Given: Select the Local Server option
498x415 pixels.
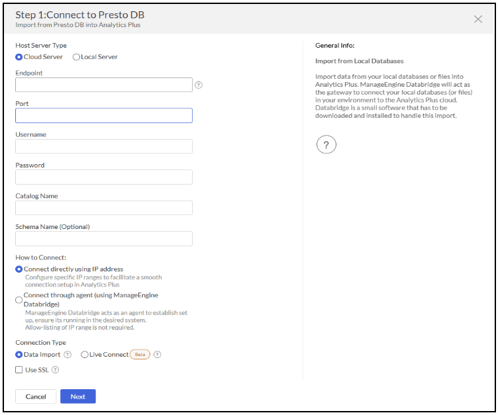Looking at the screenshot, I should click(x=76, y=57).
